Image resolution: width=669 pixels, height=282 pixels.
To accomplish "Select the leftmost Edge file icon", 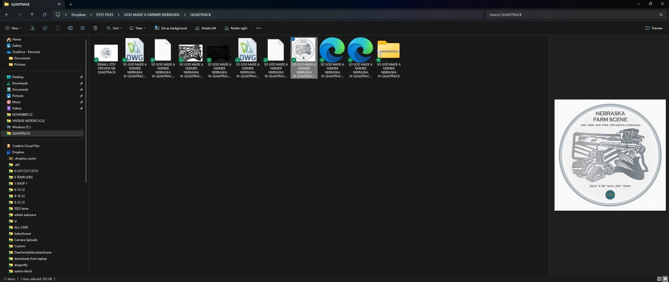I will (332, 58).
